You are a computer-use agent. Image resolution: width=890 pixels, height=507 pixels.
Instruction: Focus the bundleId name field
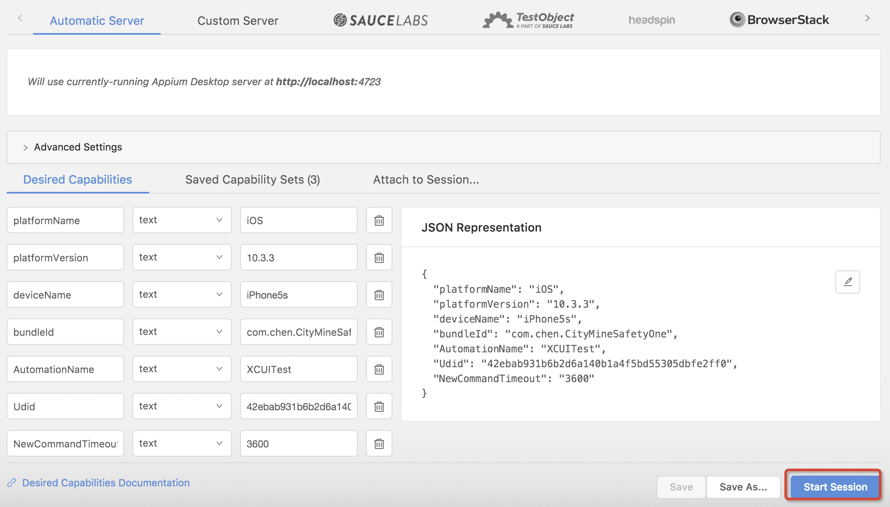tap(65, 332)
